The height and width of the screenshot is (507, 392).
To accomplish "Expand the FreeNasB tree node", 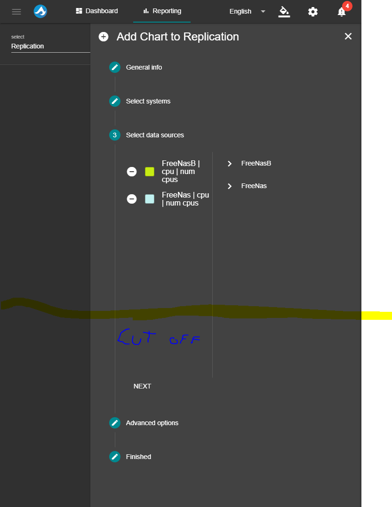I will point(230,164).
